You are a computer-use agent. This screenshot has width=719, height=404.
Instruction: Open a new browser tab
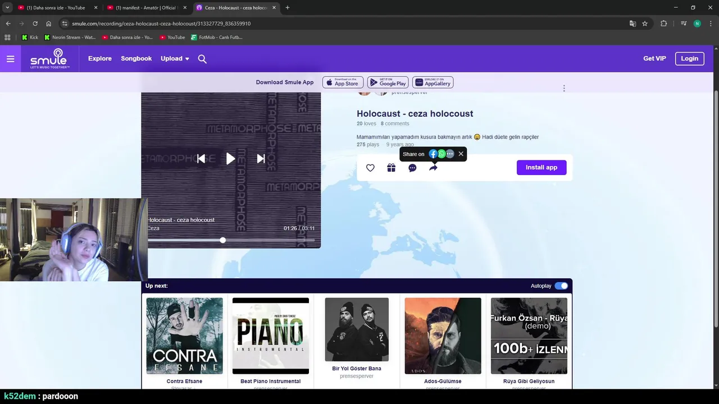[288, 8]
